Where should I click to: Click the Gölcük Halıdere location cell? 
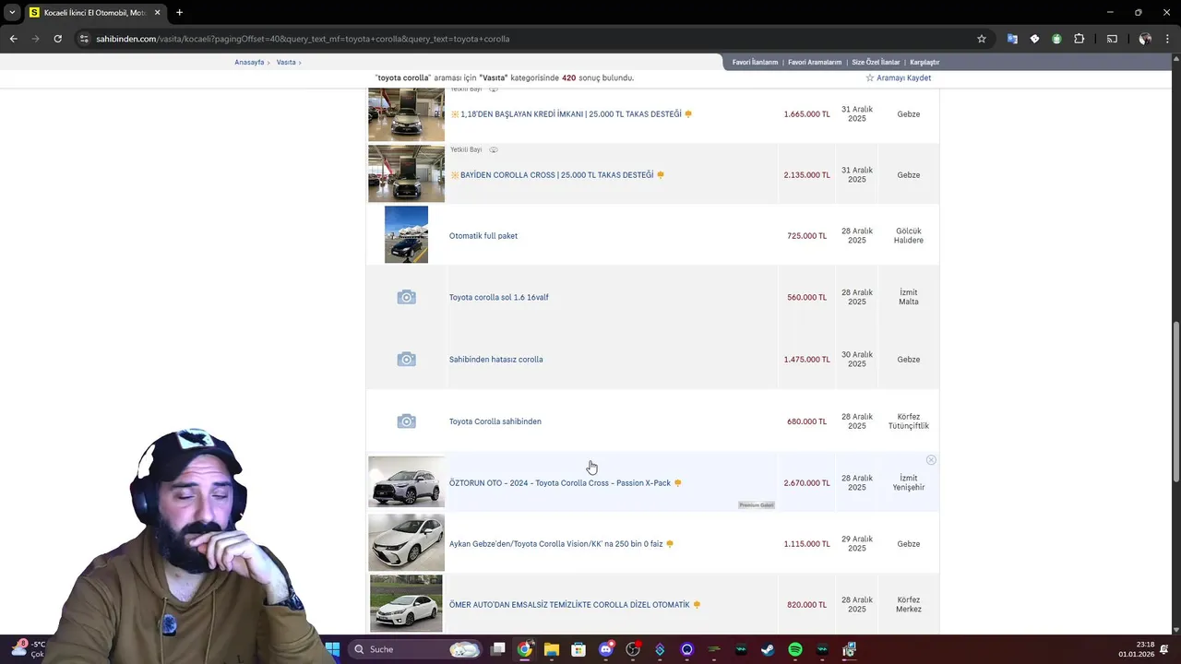(x=909, y=236)
